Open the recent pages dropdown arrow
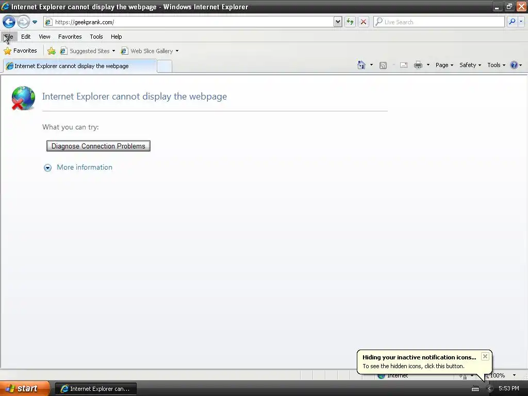Viewport: 528px width, 396px height. 35,22
